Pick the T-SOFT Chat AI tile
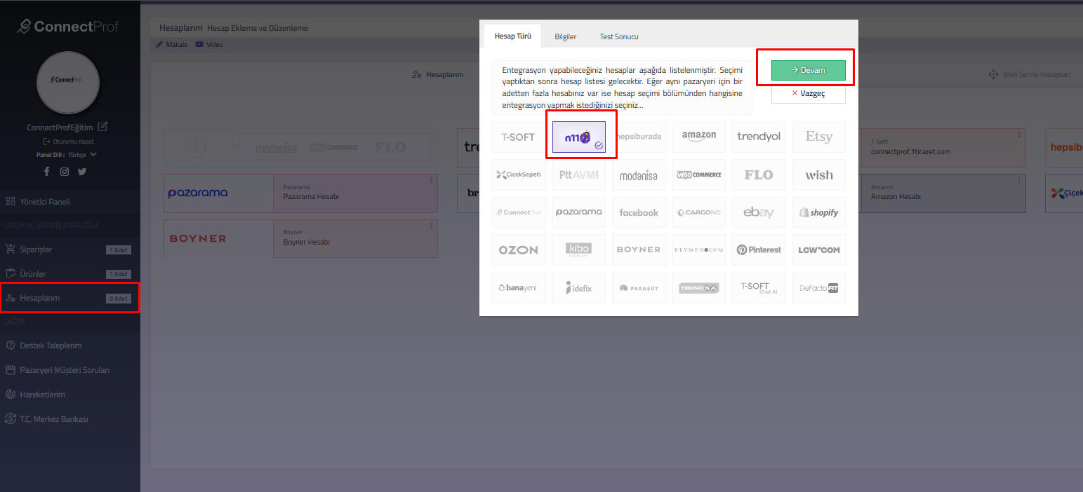This screenshot has width=1083, height=492. tap(759, 287)
